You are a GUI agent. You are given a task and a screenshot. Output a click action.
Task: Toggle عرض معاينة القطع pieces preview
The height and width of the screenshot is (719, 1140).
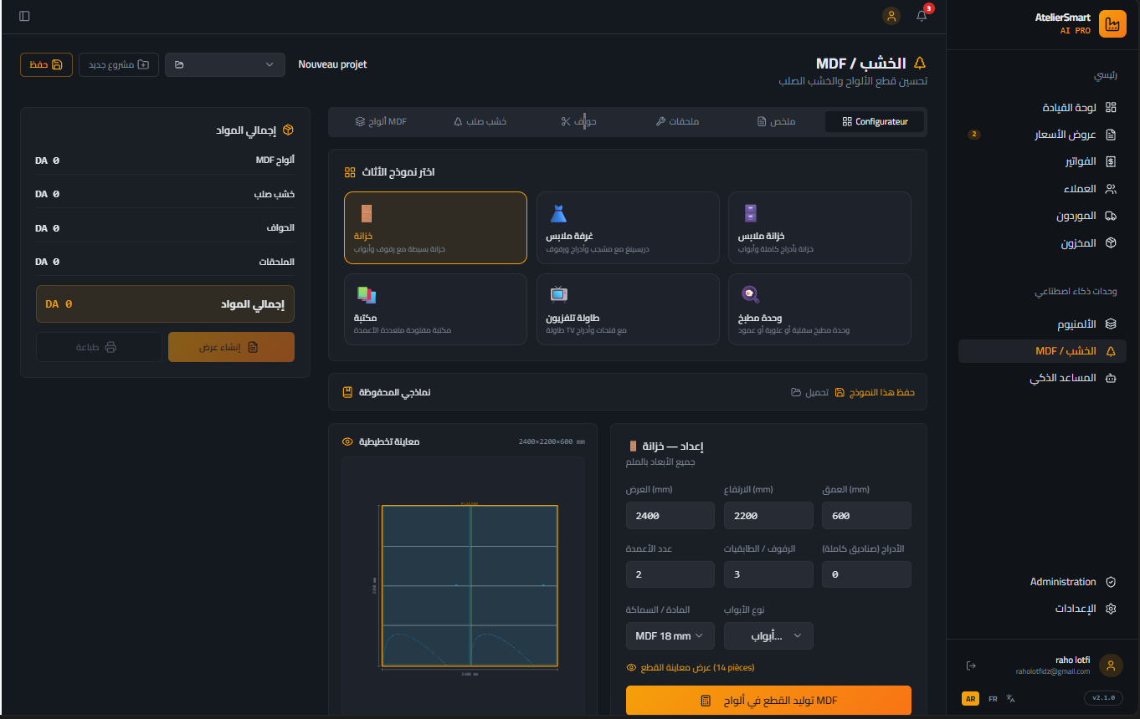pyautogui.click(x=691, y=668)
